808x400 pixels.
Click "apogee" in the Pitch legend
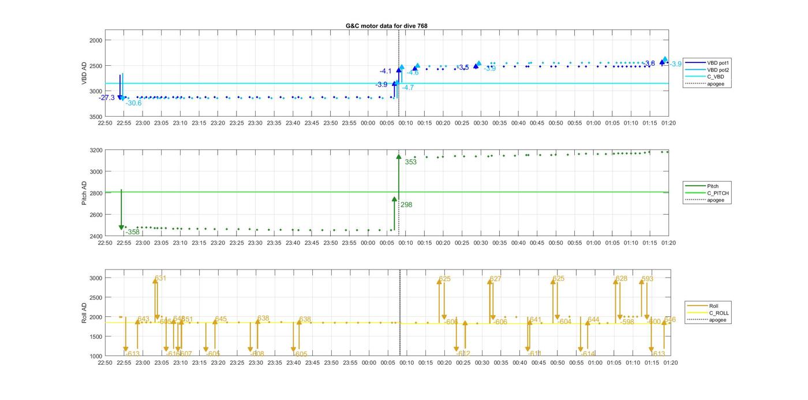(715, 200)
